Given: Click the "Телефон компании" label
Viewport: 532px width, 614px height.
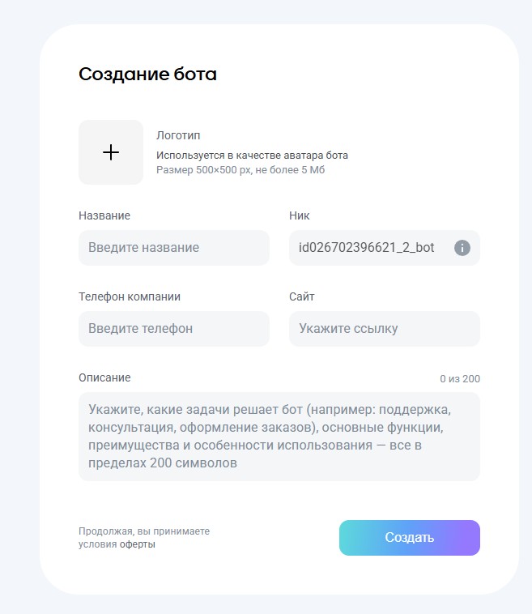Looking at the screenshot, I should pos(130,296).
